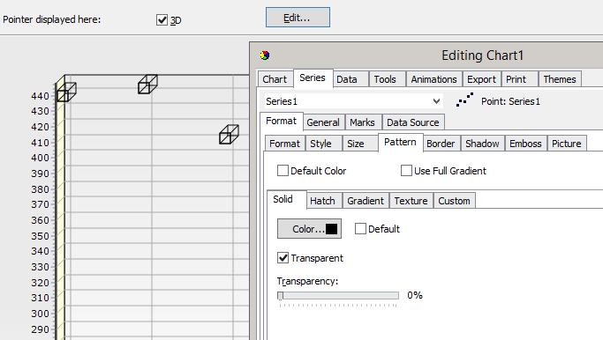Tick the Default checkbox beside Color

[360, 229]
